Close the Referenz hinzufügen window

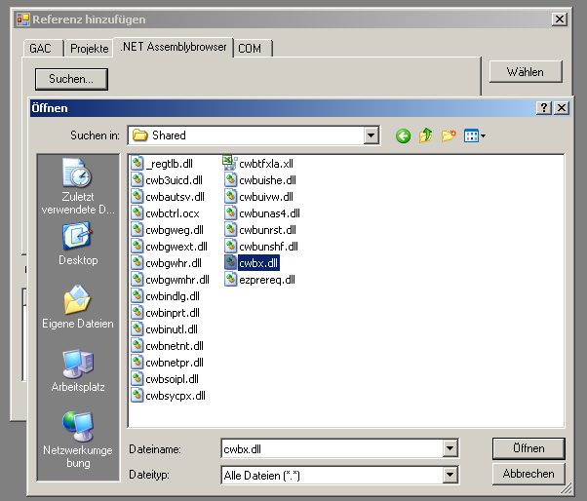(x=560, y=19)
